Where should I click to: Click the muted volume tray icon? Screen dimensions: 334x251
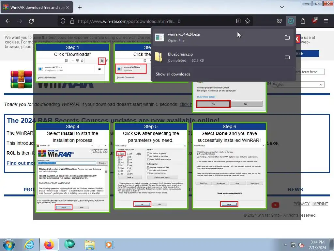click(x=301, y=245)
